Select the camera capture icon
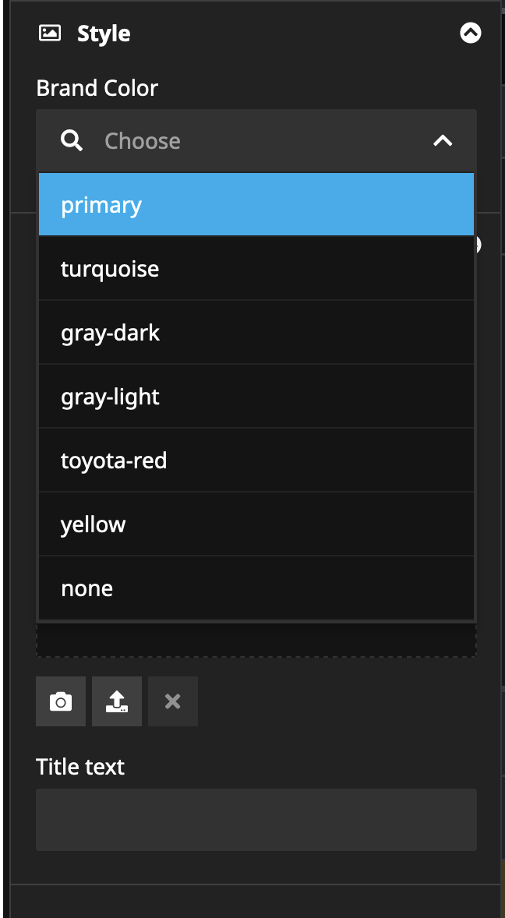 tap(60, 701)
